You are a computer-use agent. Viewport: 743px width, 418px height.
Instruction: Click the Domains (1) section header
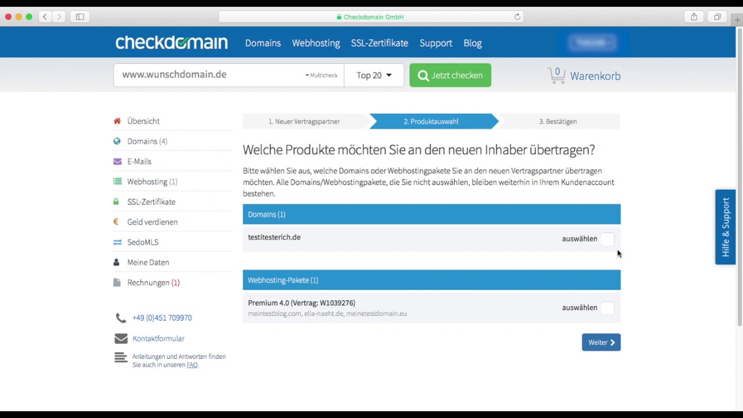[431, 214]
